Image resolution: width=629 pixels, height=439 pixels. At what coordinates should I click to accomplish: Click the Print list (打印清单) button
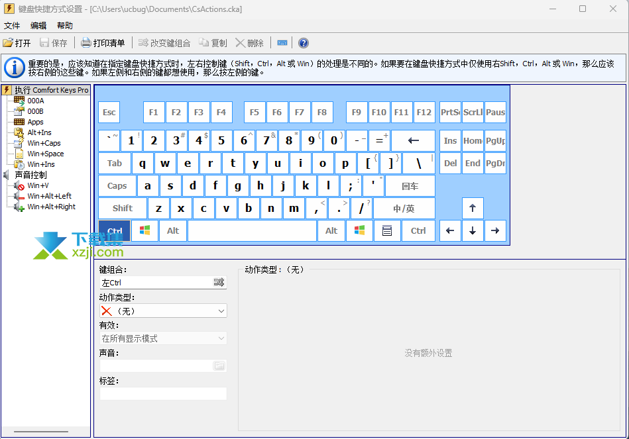click(103, 43)
